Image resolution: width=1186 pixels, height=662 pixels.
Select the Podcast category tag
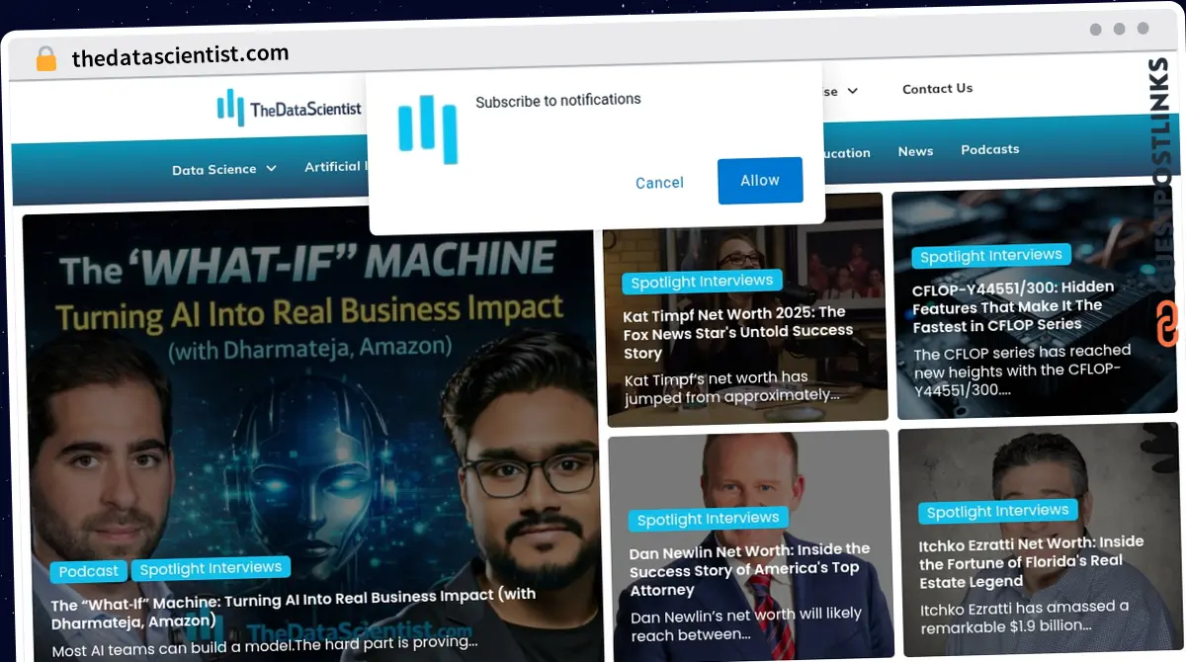click(89, 571)
